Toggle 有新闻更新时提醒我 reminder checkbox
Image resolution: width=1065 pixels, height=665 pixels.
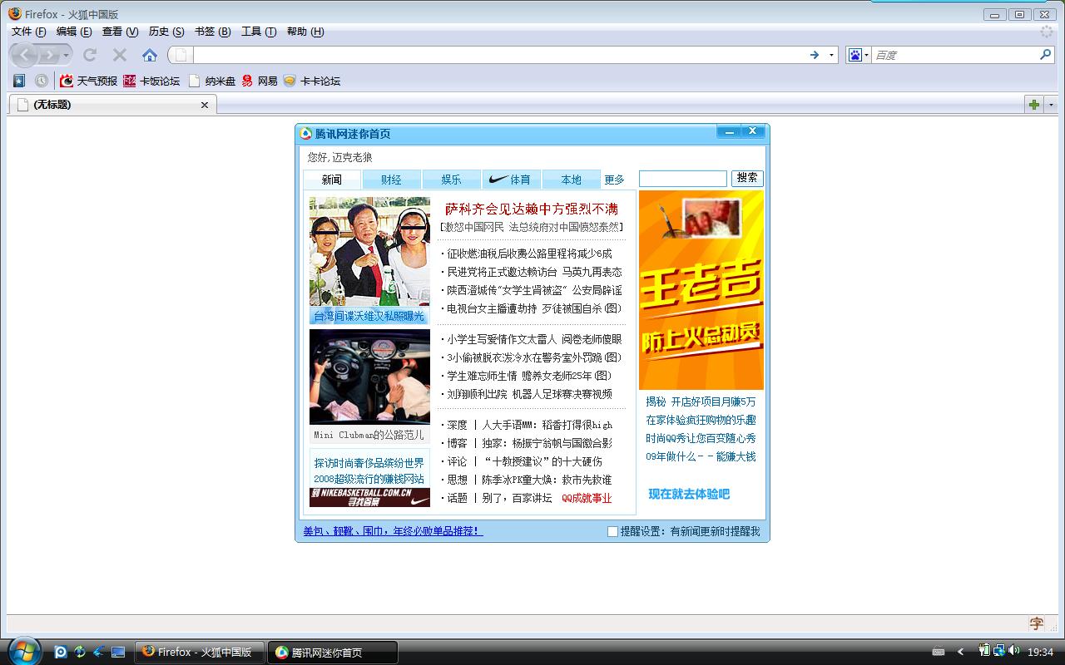coord(612,531)
